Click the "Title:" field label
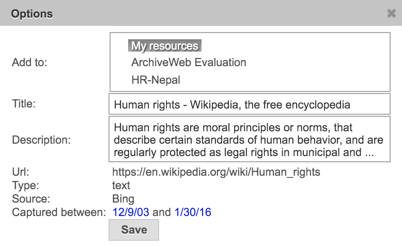Image resolution: width=402 pixels, height=246 pixels. tap(23, 103)
